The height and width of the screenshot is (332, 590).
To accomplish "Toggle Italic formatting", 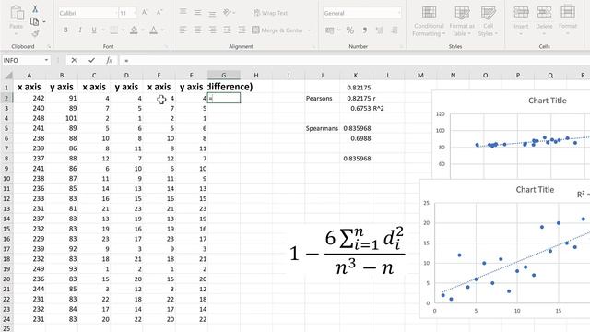I will click(80, 30).
